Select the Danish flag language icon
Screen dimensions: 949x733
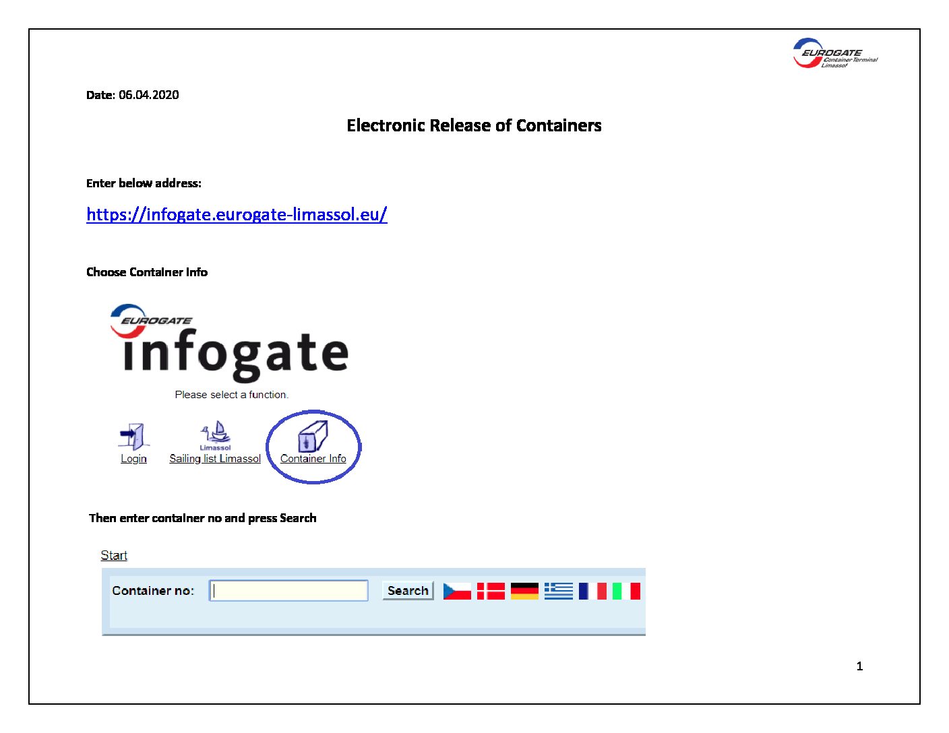point(491,591)
